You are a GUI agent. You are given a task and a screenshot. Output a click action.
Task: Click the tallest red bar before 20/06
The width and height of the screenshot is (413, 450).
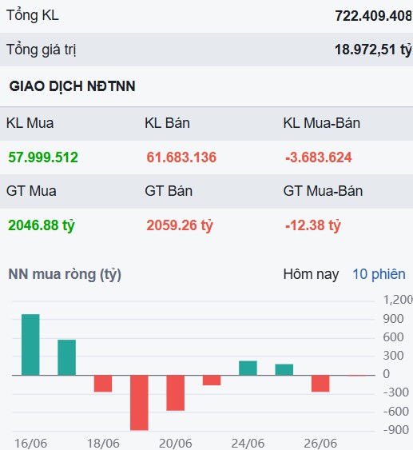[x=139, y=403]
